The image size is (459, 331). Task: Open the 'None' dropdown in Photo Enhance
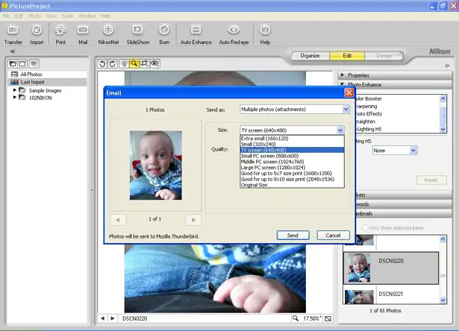pos(395,151)
